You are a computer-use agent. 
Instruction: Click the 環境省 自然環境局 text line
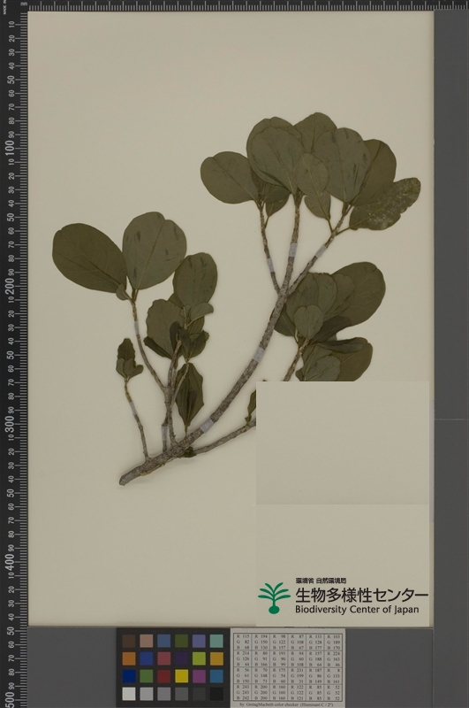coord(321,581)
